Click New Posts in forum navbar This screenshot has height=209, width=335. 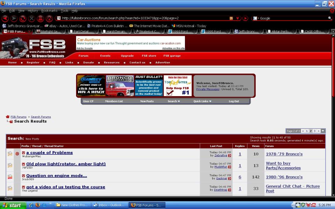tap(147, 101)
